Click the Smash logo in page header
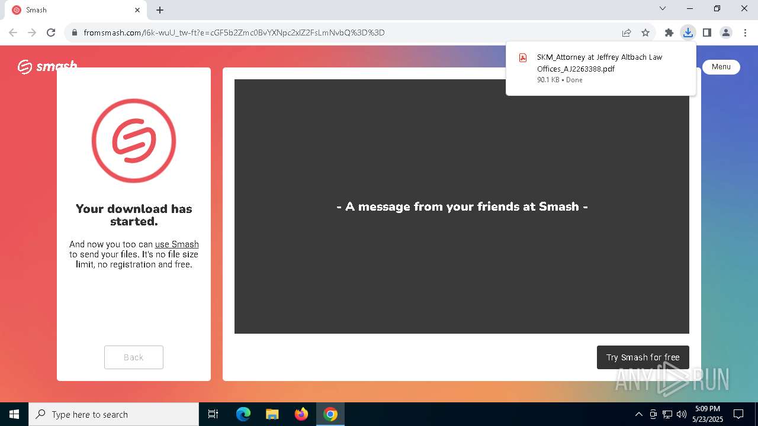 click(x=47, y=66)
